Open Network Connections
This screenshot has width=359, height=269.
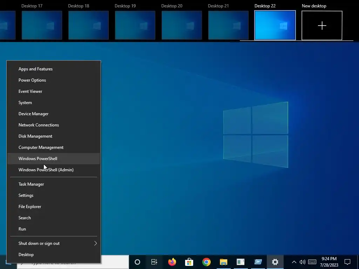[54, 125]
